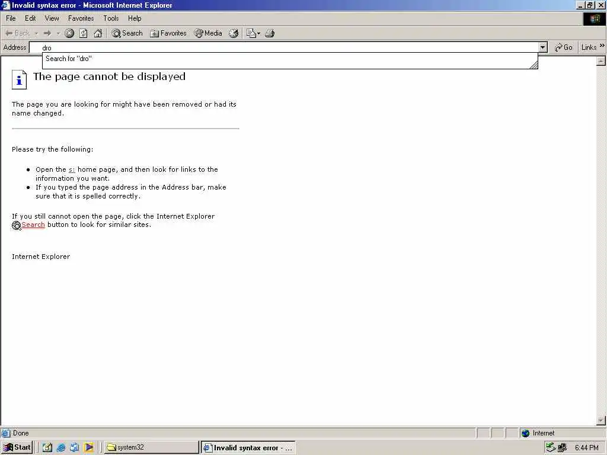Open the Back history dropdown arrow
The width and height of the screenshot is (607, 455).
click(x=36, y=33)
